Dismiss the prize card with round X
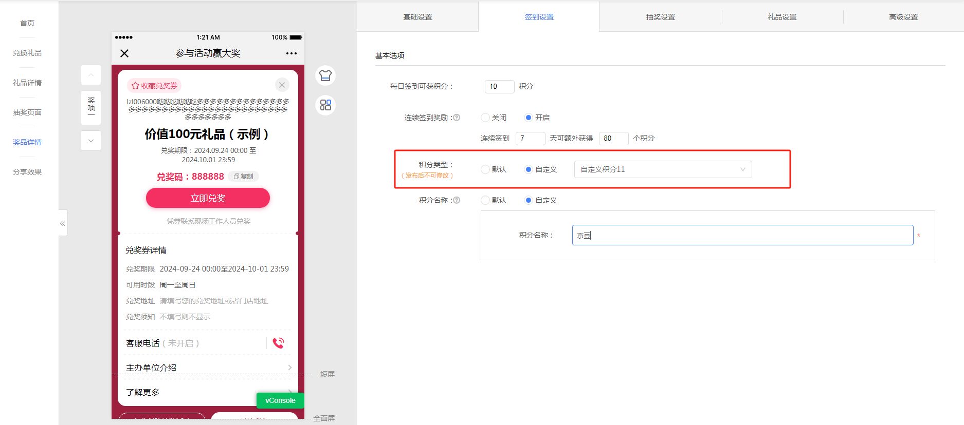Image resolution: width=964 pixels, height=425 pixels. tap(282, 85)
